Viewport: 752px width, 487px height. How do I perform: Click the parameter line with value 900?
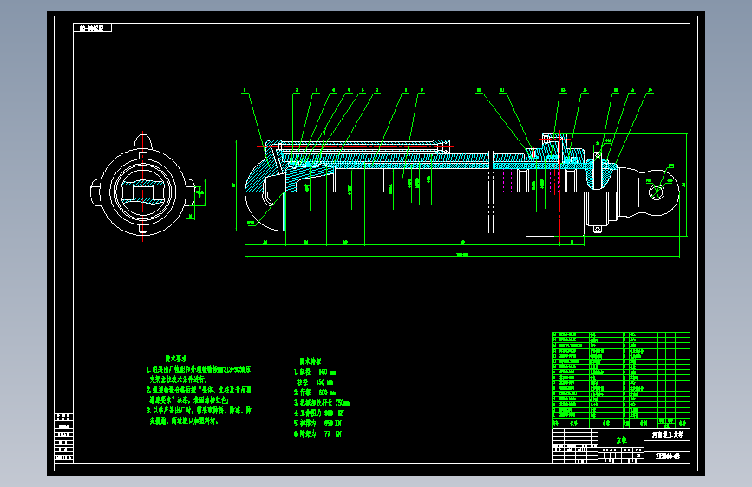click(319, 413)
